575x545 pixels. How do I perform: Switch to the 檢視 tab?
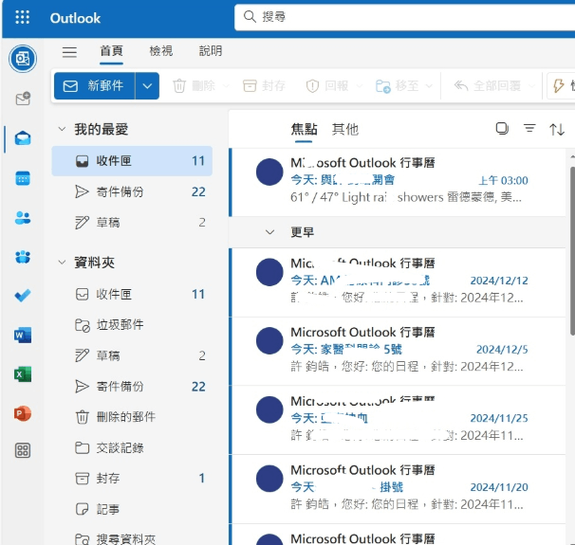(x=161, y=51)
